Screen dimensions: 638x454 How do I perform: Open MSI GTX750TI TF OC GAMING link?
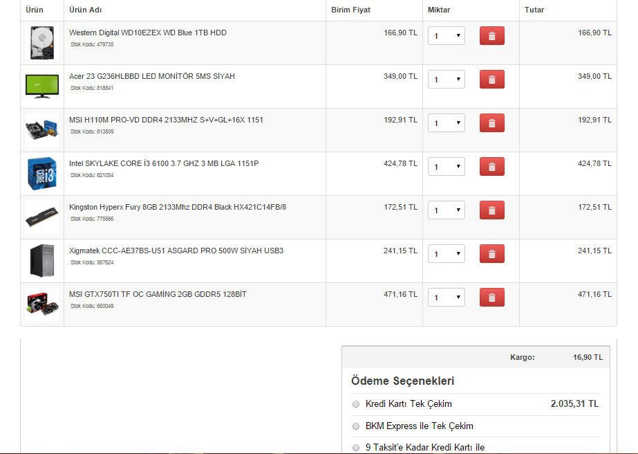[x=158, y=294]
